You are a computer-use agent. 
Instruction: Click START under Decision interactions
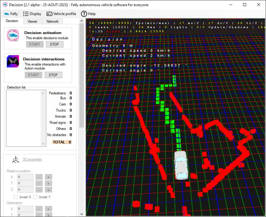tap(34, 75)
